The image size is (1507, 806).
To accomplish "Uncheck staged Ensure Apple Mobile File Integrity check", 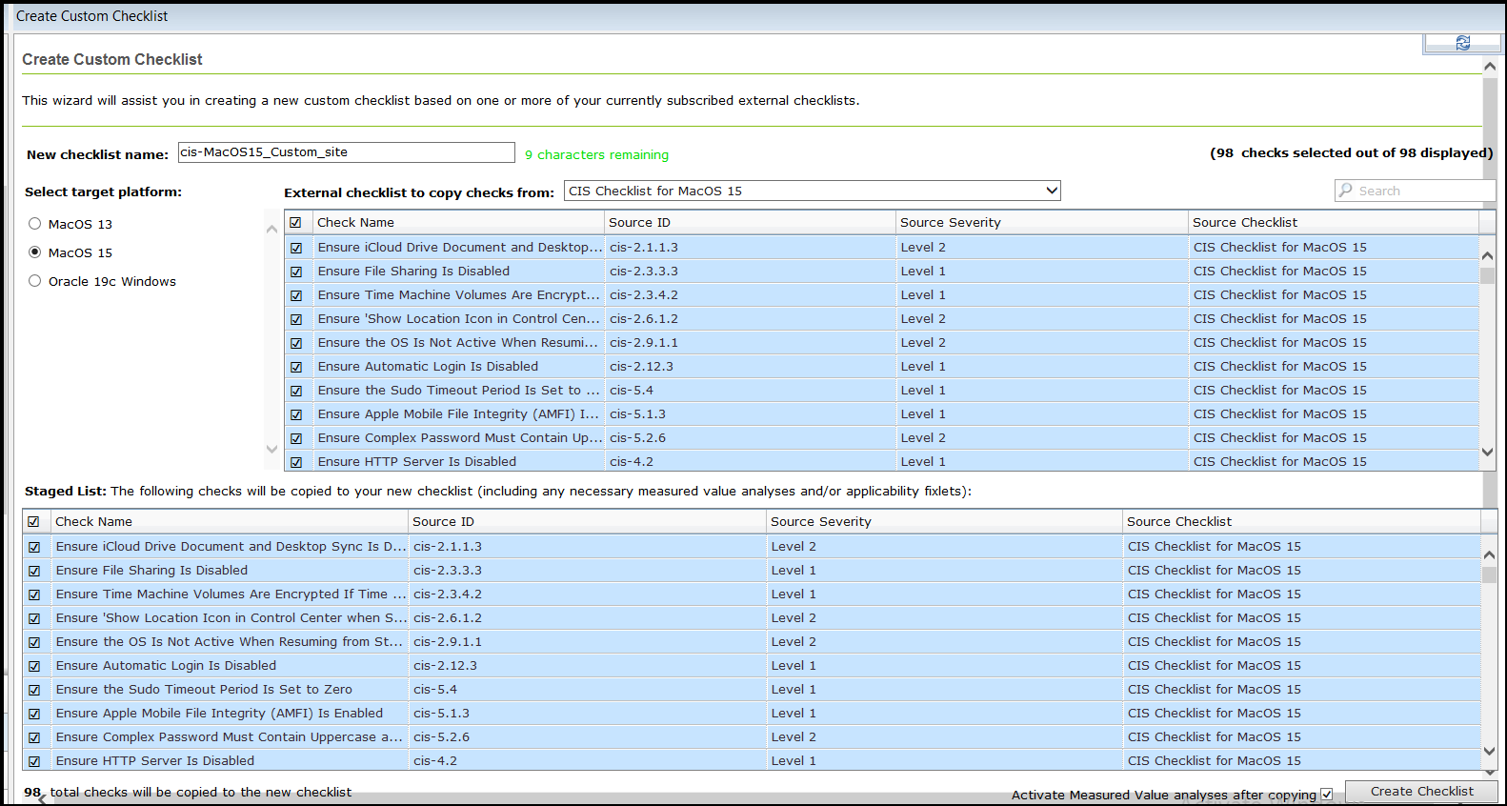I will (34, 714).
